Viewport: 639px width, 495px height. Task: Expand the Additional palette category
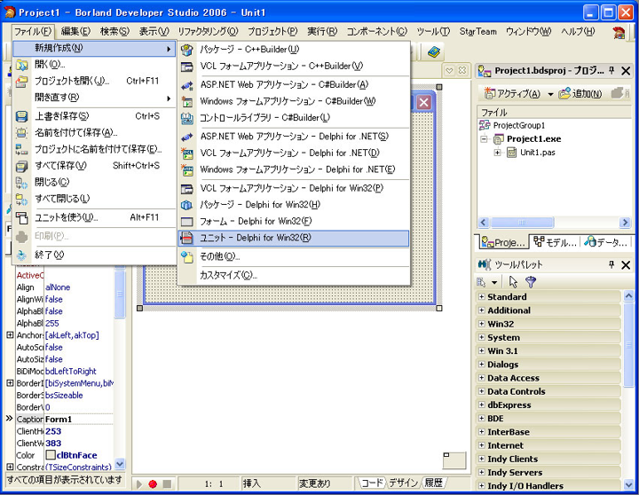481,310
